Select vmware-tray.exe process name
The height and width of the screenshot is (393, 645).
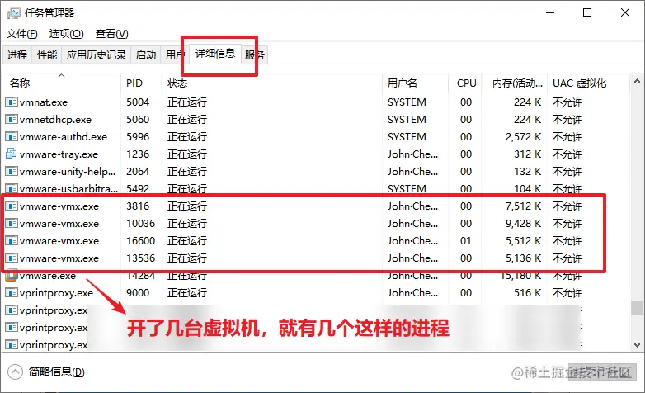tap(59, 154)
